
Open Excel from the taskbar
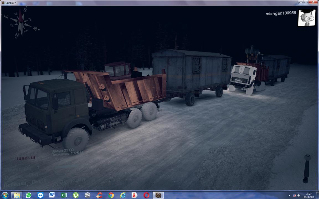coord(64,195)
